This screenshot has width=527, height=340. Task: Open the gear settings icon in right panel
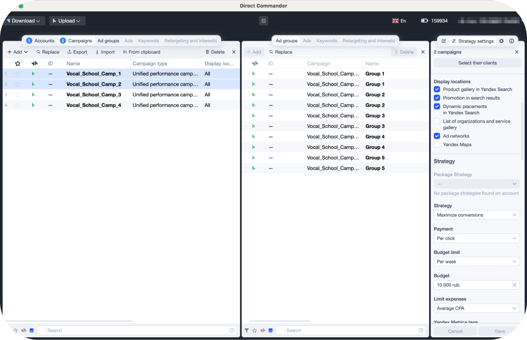pyautogui.click(x=501, y=41)
